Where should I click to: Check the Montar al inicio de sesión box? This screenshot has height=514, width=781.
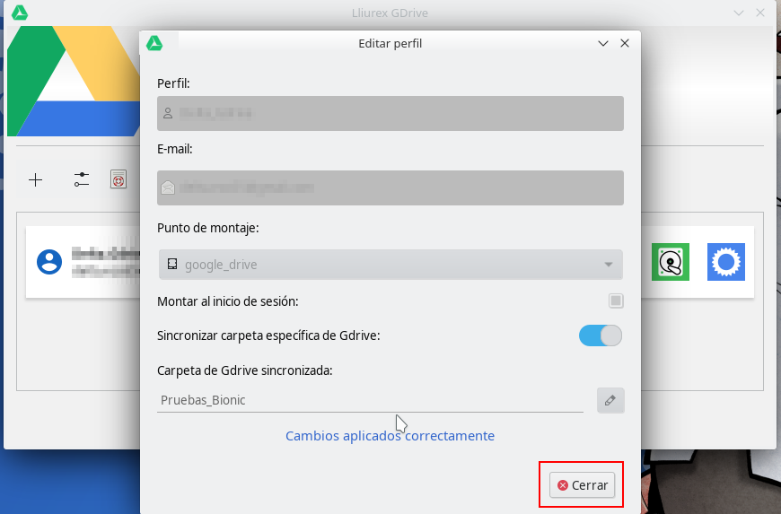coord(615,301)
